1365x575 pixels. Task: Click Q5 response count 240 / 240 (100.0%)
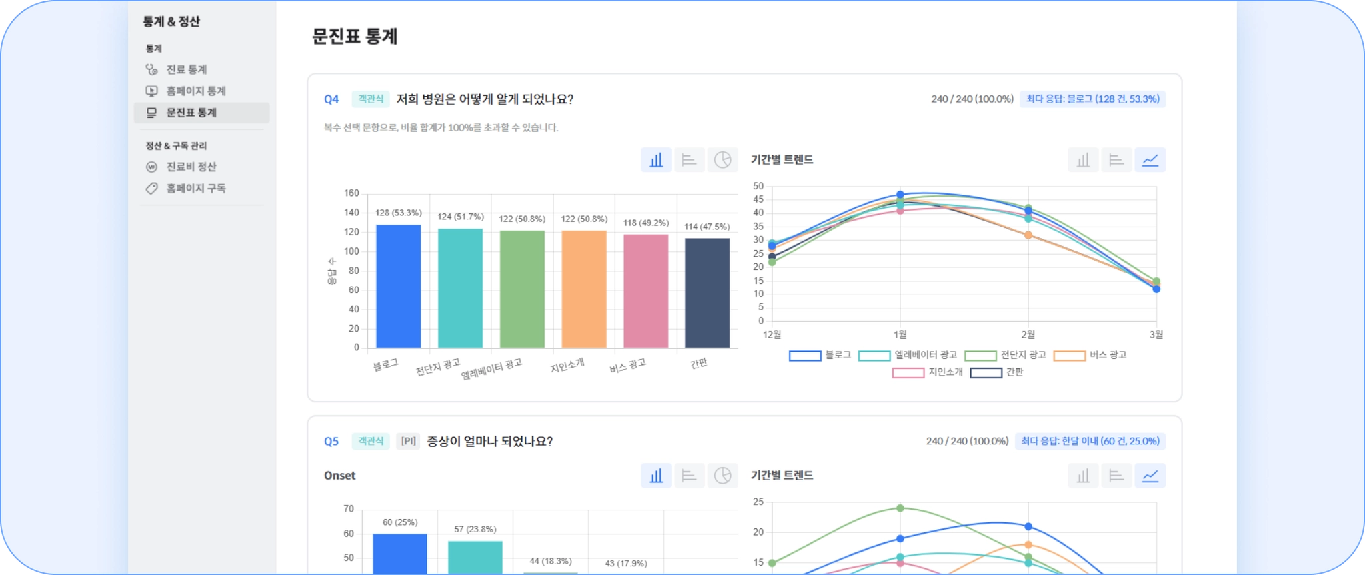[968, 441]
